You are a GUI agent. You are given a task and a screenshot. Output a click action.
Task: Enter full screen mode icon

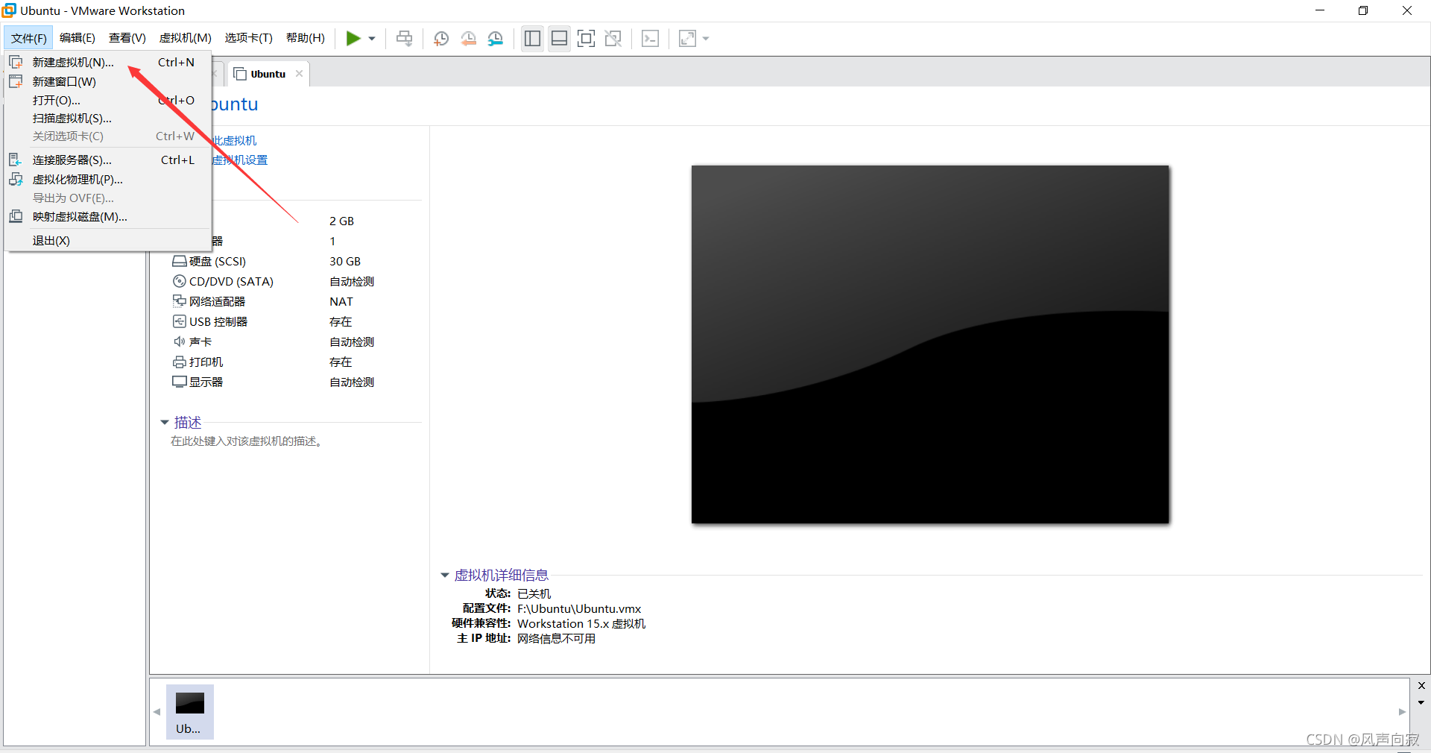[586, 39]
